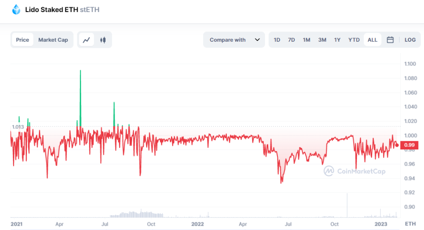Screen dimensions: 424x230
Task: Click the Apr x-axis label after 2022
Action: click(243, 224)
